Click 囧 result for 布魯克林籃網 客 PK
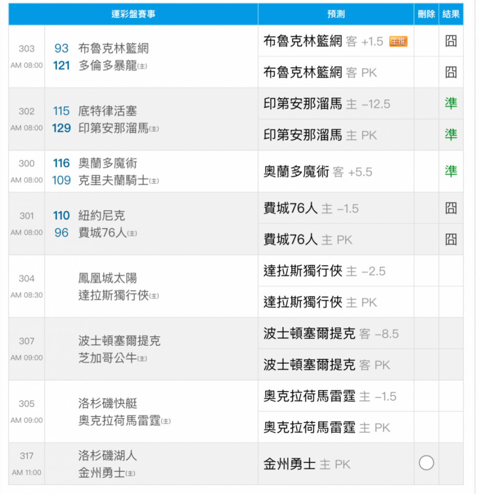 coord(451,73)
